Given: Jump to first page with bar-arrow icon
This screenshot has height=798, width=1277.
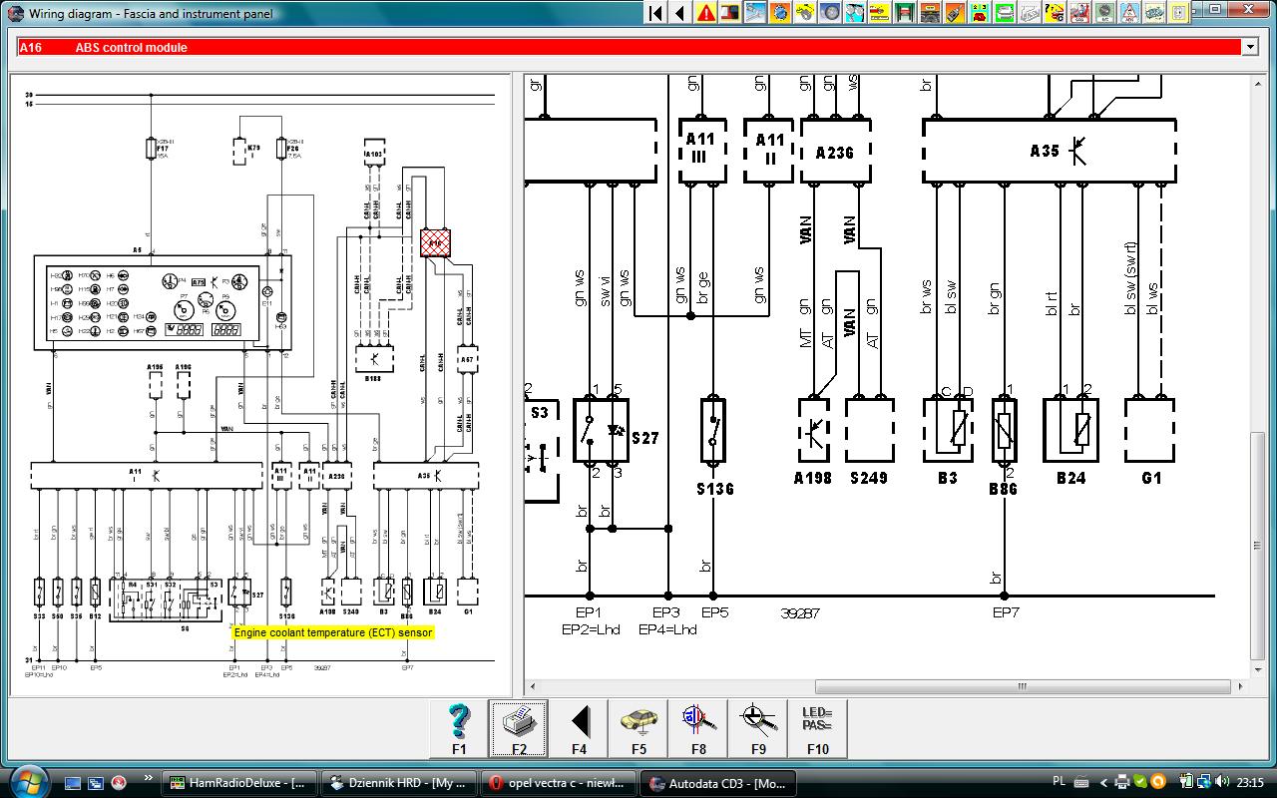Looking at the screenshot, I should 655,13.
